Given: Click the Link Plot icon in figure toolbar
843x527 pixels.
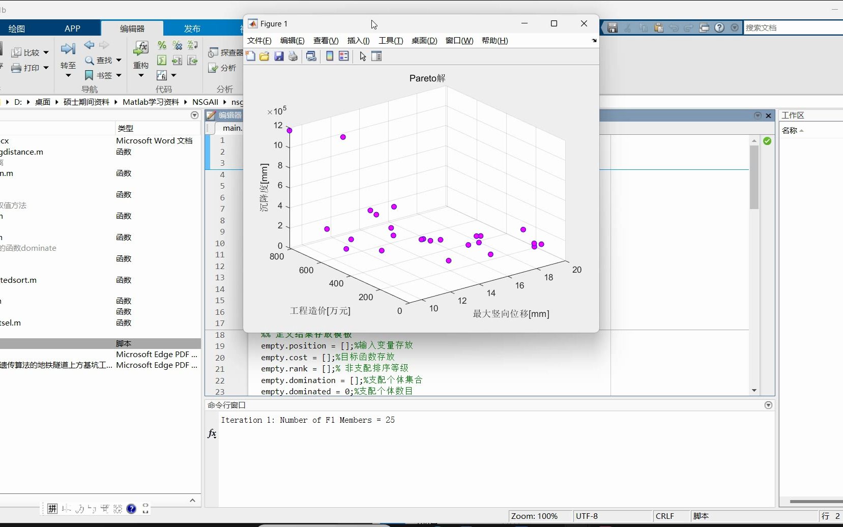Looking at the screenshot, I should coord(311,56).
